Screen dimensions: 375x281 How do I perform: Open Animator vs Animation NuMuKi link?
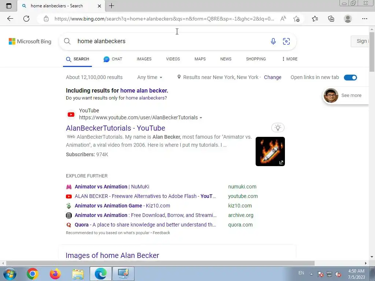pos(112,187)
